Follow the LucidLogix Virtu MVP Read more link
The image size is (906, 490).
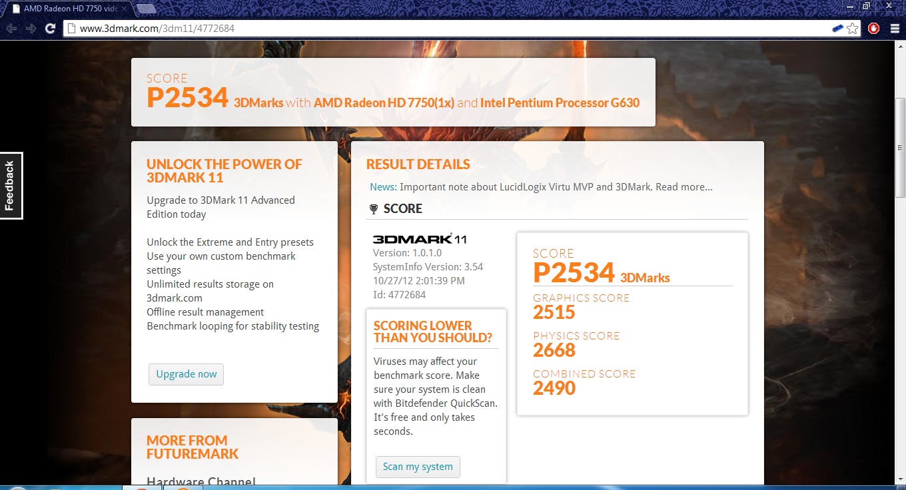coord(684,187)
